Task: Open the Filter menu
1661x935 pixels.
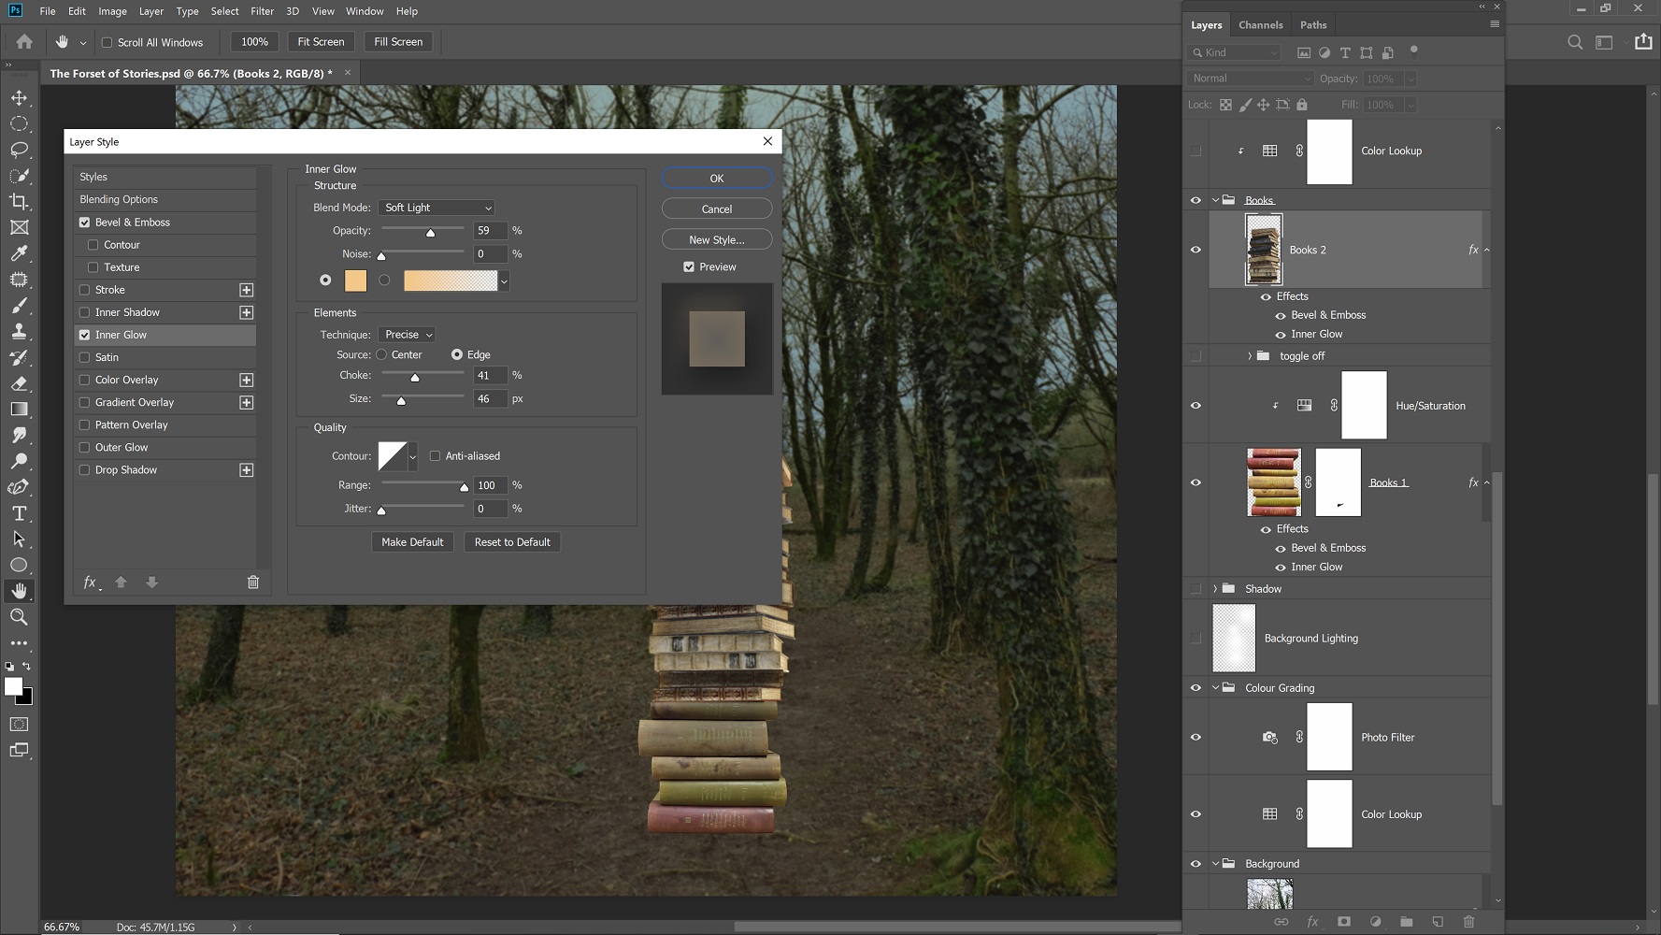Action: [262, 11]
